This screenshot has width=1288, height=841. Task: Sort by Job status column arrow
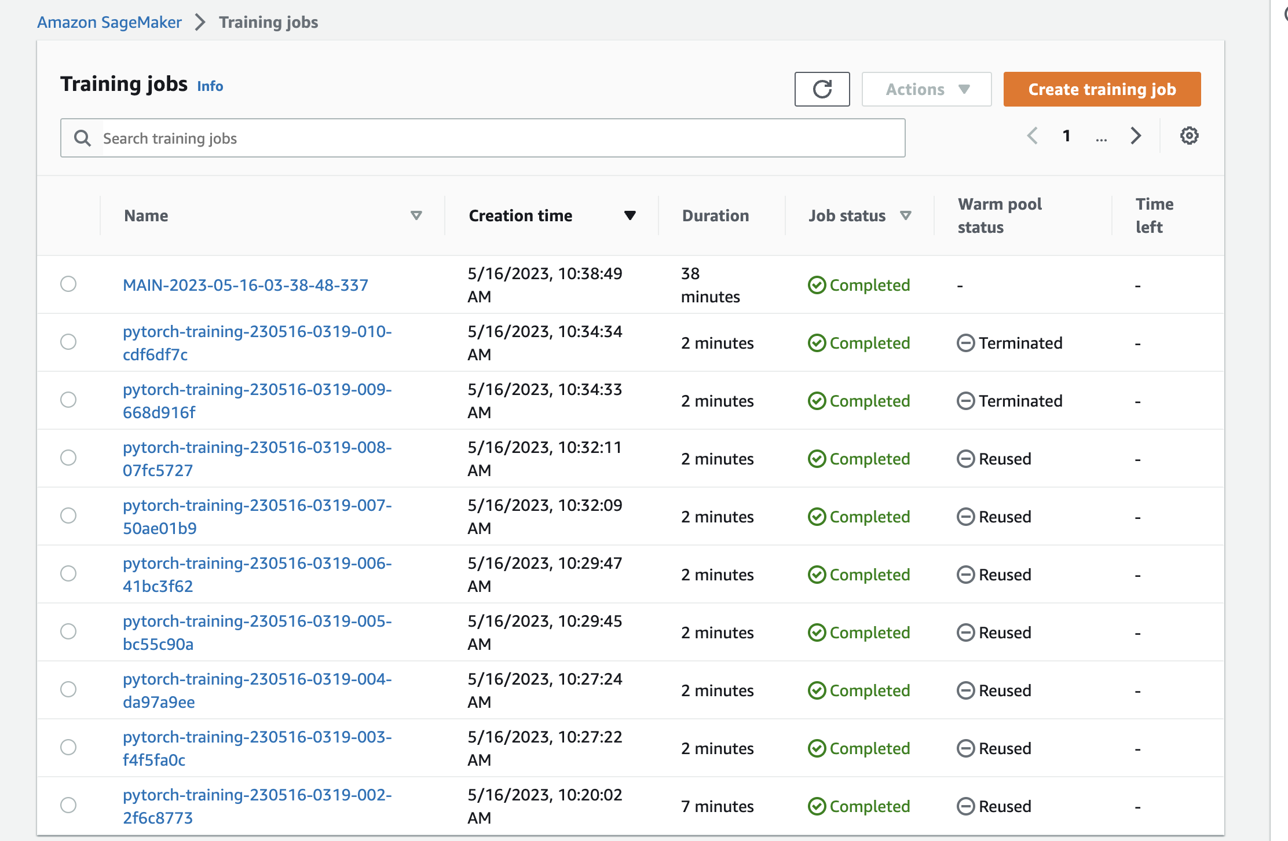point(906,215)
